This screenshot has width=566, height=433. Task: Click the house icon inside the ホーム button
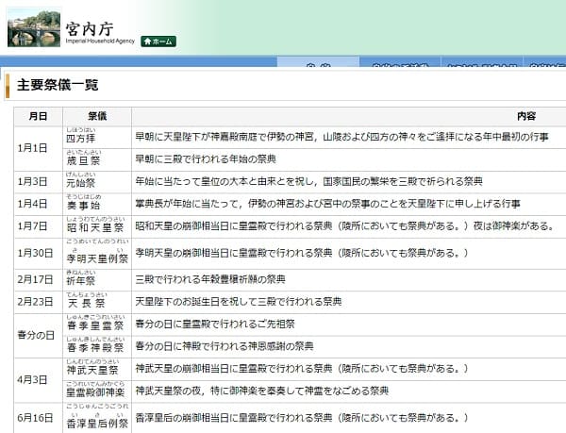[146, 42]
